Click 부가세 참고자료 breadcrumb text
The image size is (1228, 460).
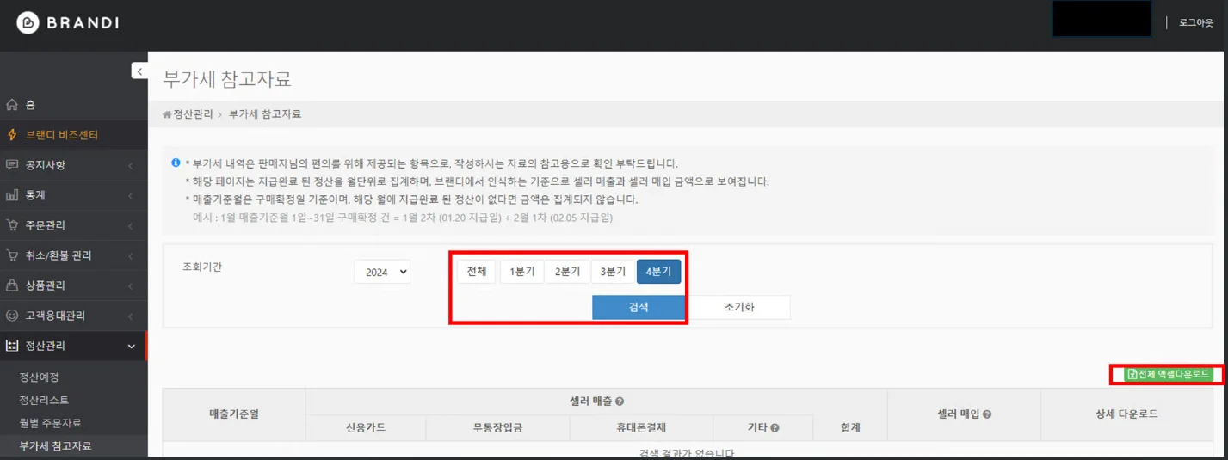(265, 114)
